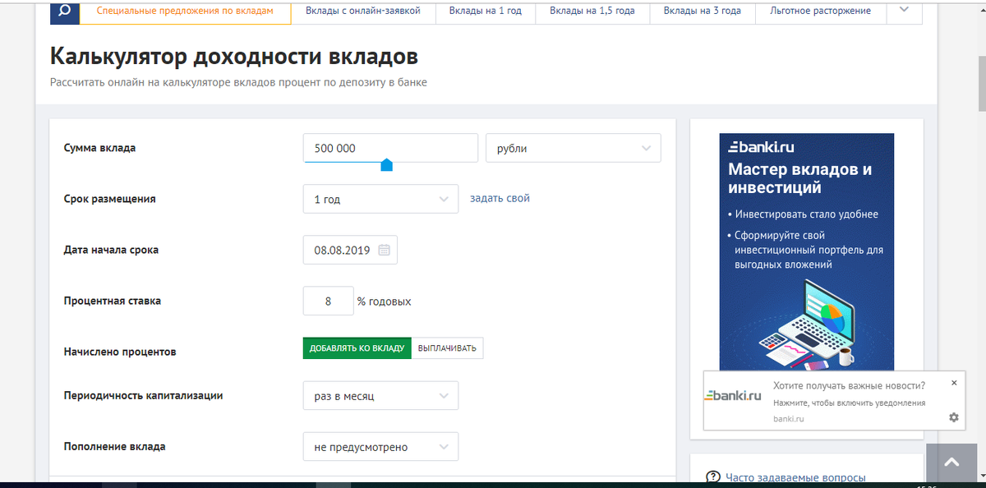Viewport: 986px width, 488px height.
Task: Open the Пополнение вклада dropdown
Action: coord(380,446)
